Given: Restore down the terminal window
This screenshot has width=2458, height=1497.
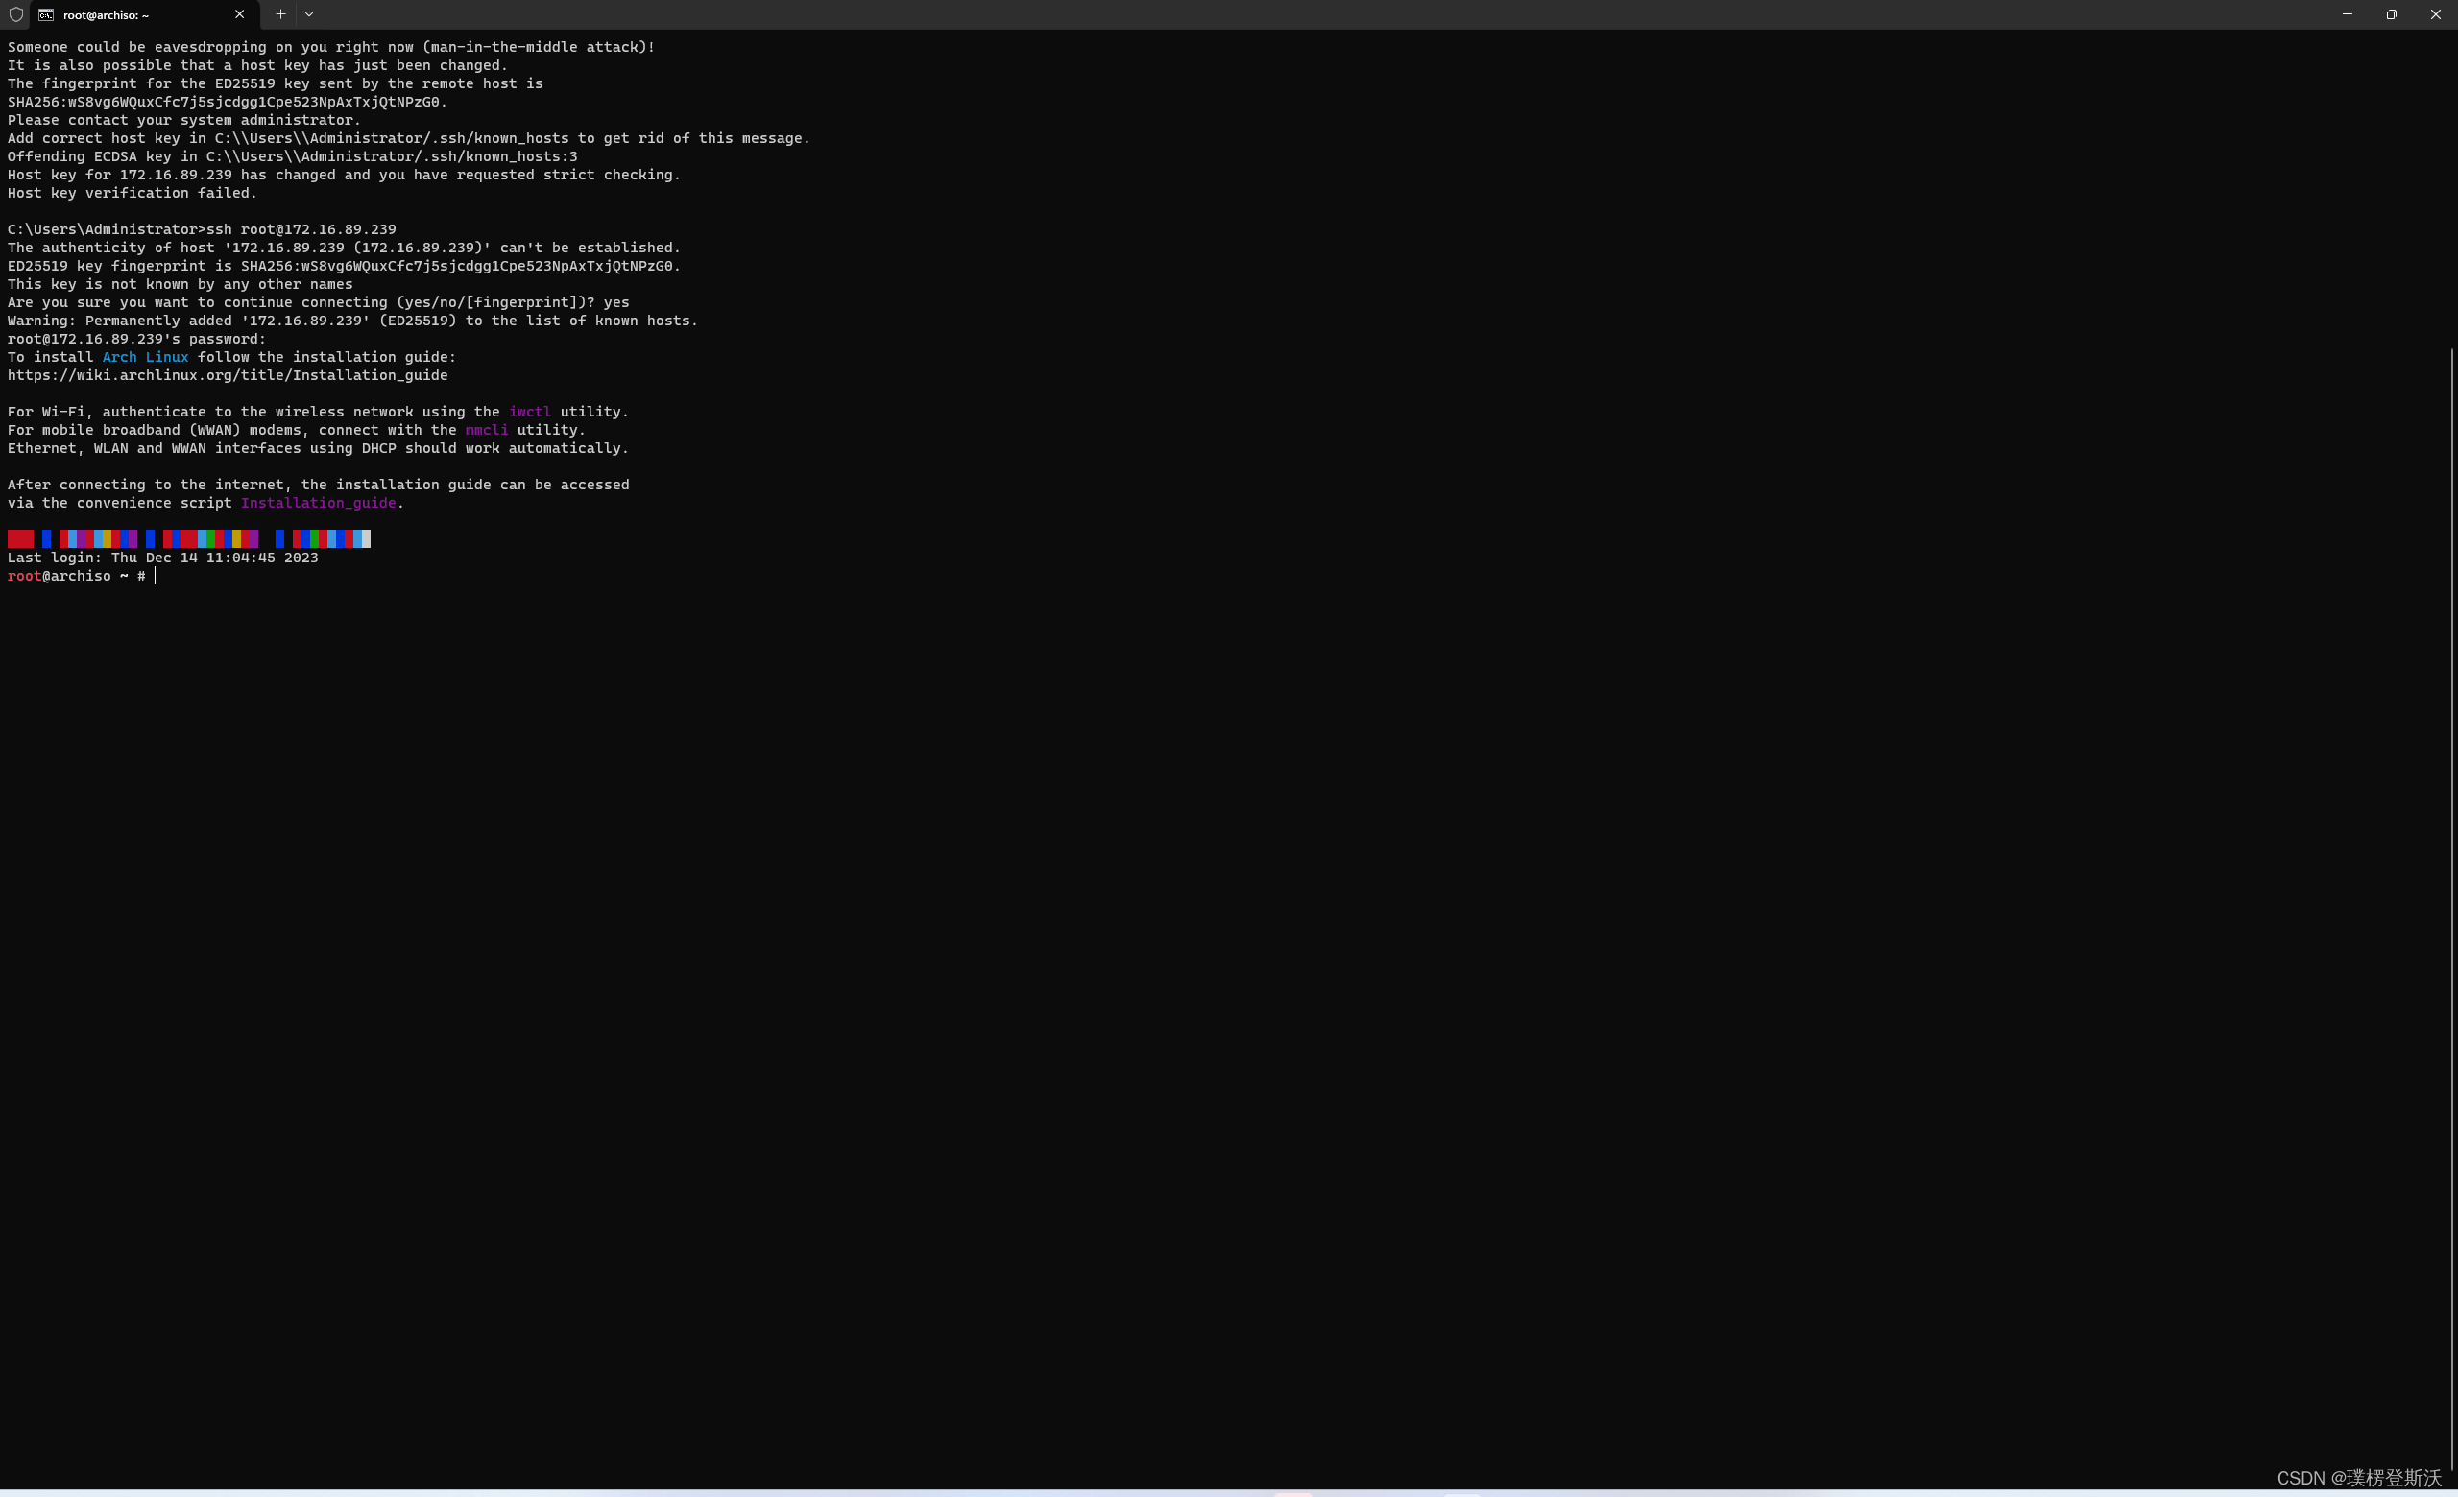Looking at the screenshot, I should 2391,15.
